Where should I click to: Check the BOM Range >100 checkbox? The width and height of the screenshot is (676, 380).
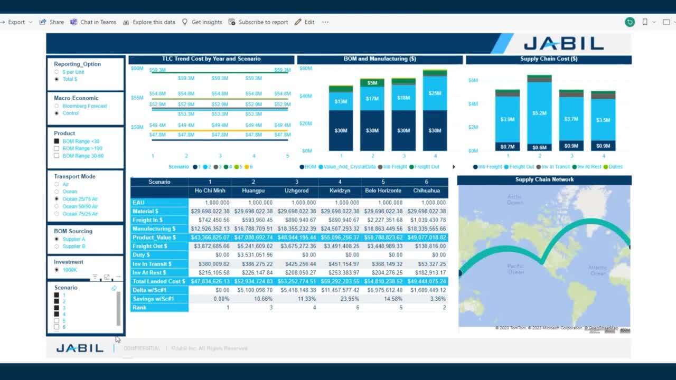pos(57,149)
